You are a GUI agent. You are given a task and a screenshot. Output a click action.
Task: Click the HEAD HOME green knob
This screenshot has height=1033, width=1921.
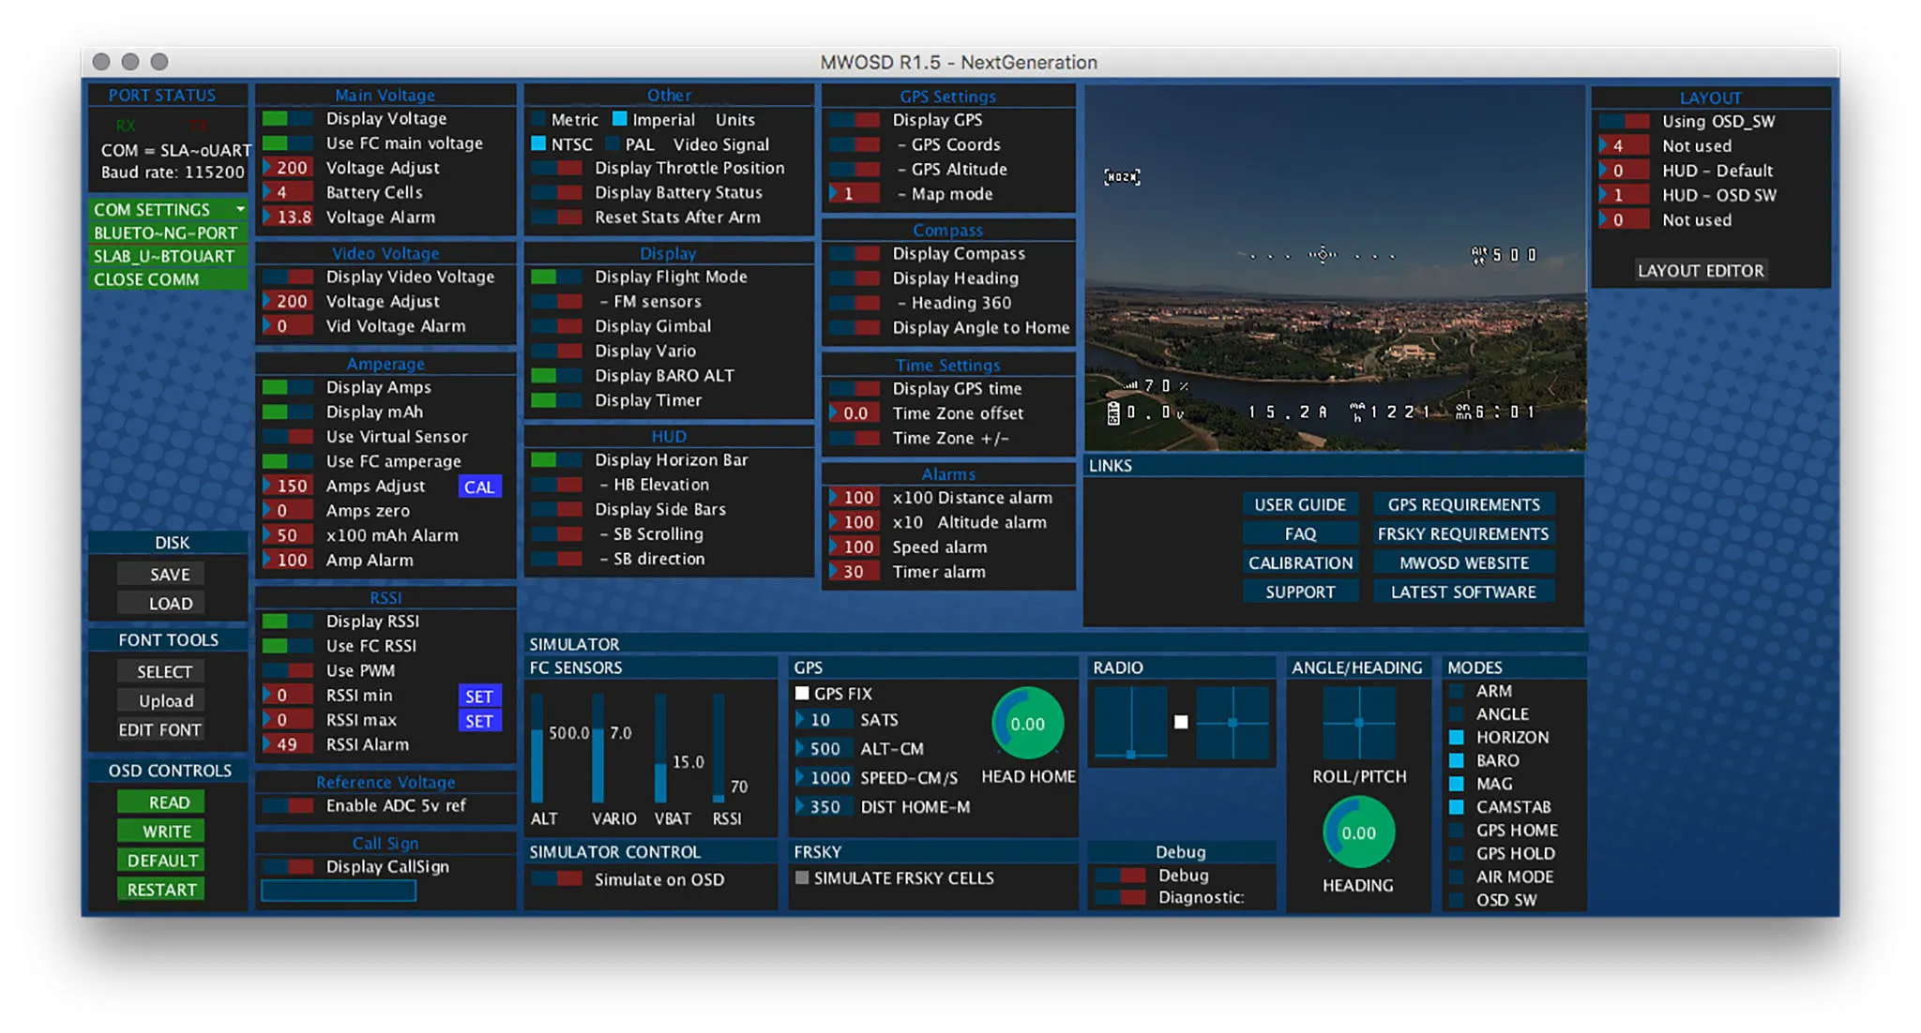click(1027, 724)
